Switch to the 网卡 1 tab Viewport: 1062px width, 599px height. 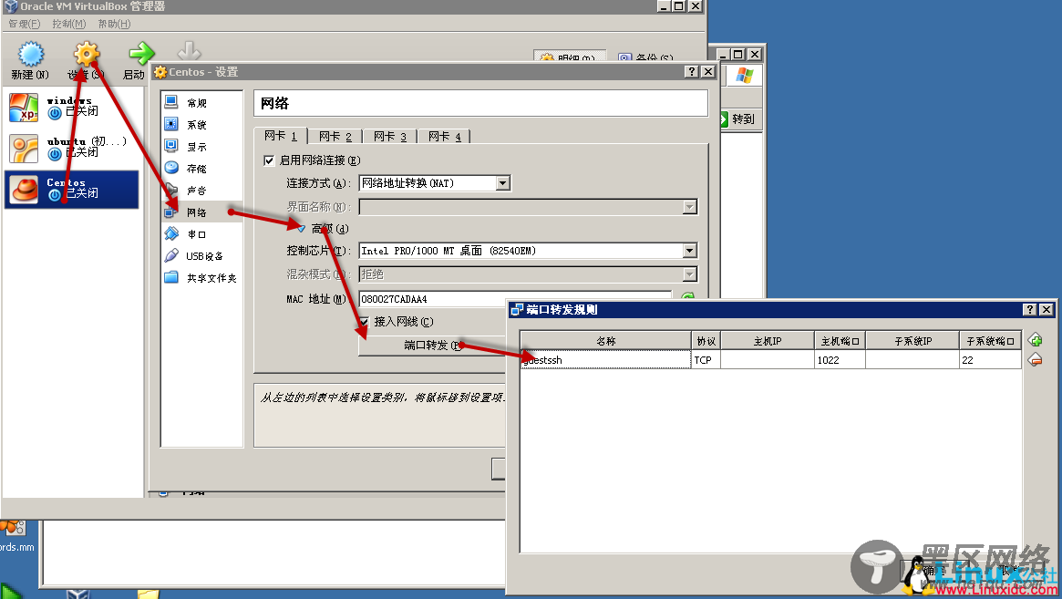point(281,136)
